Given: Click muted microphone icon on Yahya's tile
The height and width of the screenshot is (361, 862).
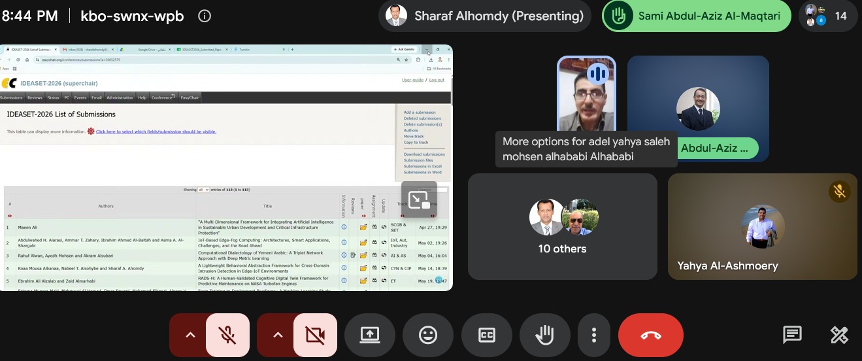Looking at the screenshot, I should (840, 191).
